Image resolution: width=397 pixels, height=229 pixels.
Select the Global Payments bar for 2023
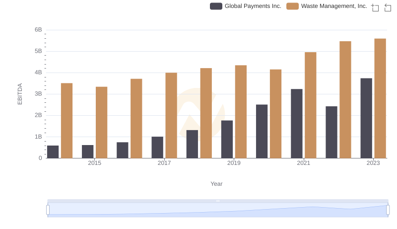point(366,118)
